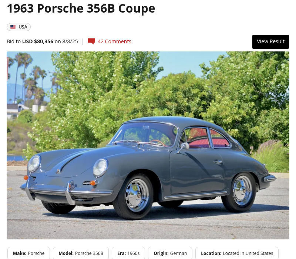
Task: Click the car's front chrome wheel in photo
Action: coord(137,195)
